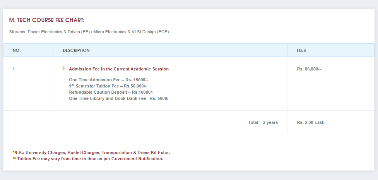Click the Rs. 80,000/- fee amount
This screenshot has height=180, width=378.
pyautogui.click(x=309, y=69)
